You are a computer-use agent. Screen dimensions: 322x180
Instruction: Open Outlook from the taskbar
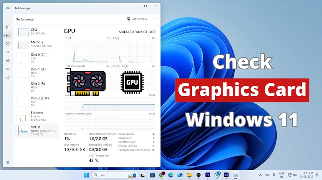tap(180, 175)
